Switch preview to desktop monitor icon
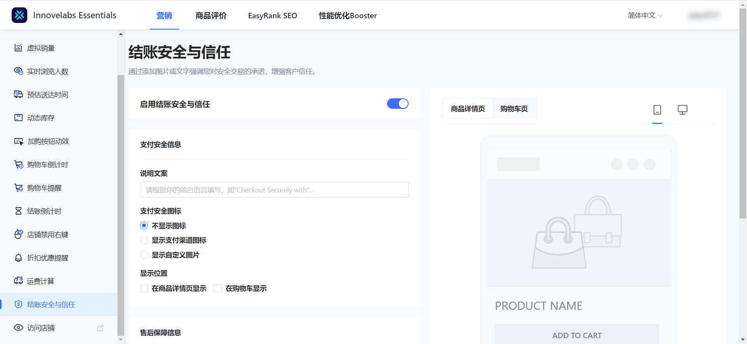Image resolution: width=747 pixels, height=344 pixels. tap(682, 110)
